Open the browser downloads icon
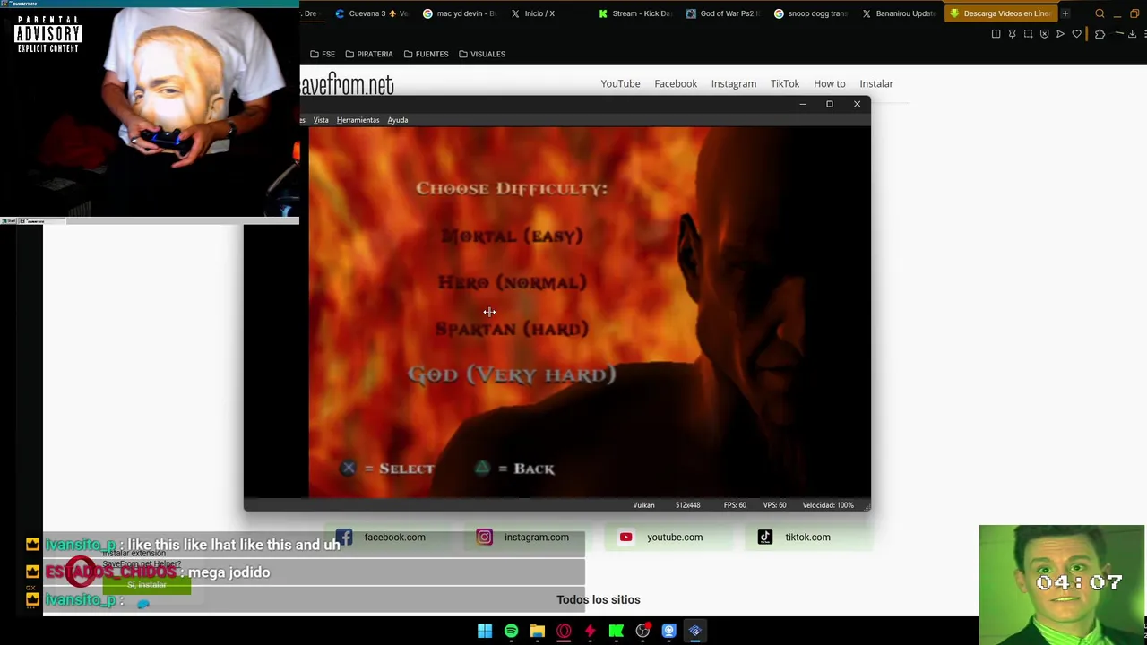Viewport: 1147px width, 645px height. click(1132, 34)
